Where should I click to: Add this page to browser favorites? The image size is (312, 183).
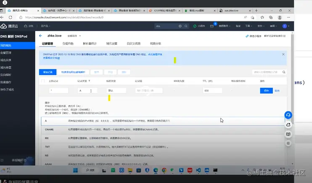tap(253, 18)
